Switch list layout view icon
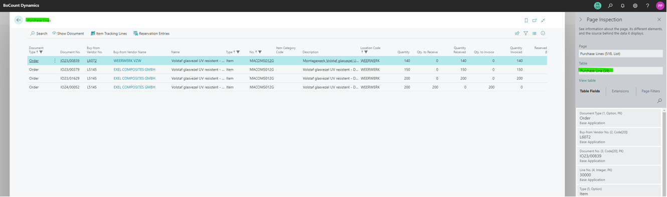 click(x=535, y=33)
